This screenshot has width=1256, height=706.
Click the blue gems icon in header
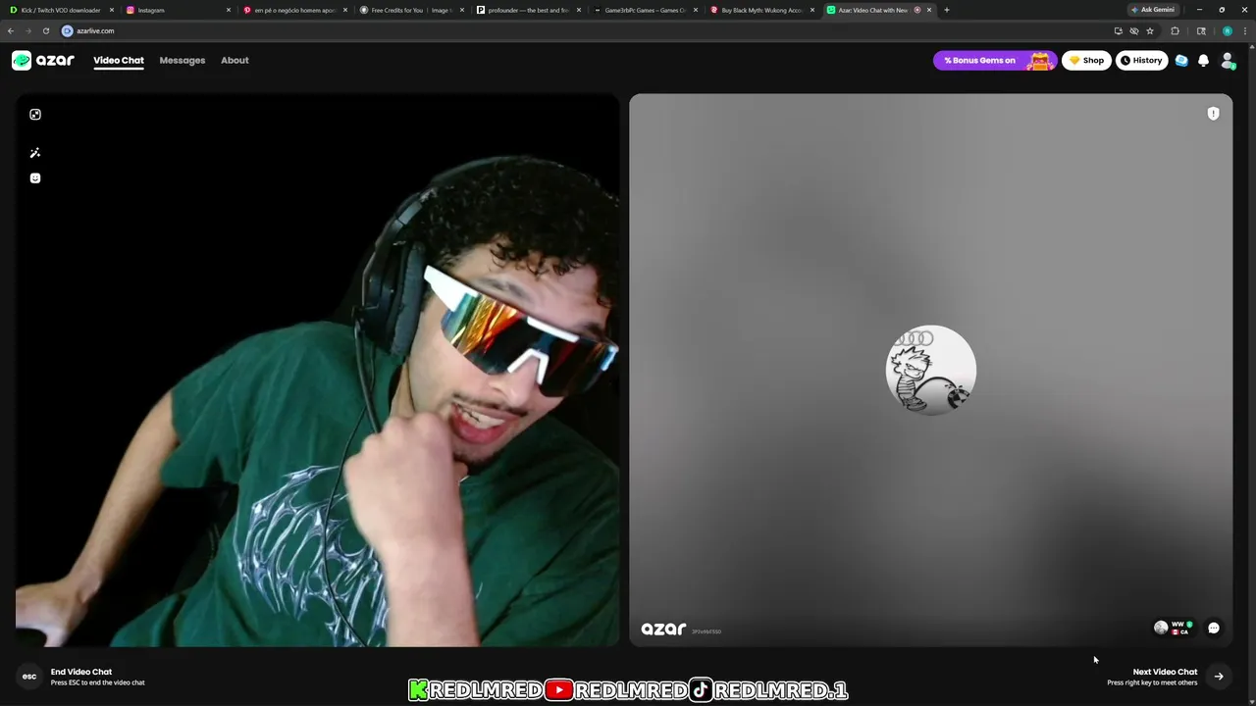coord(1181,61)
